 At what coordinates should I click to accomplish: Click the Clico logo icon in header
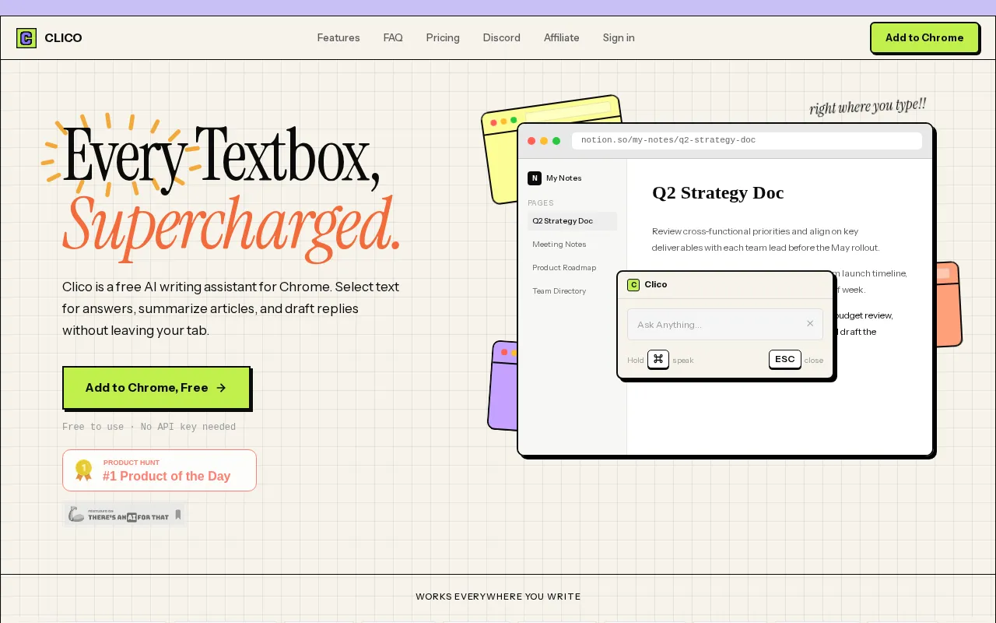[x=26, y=37]
